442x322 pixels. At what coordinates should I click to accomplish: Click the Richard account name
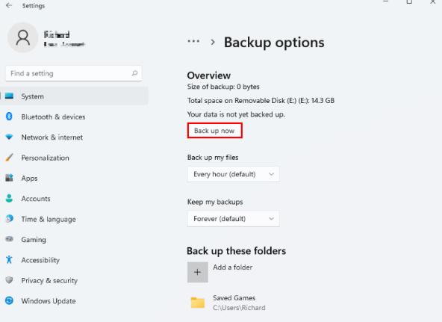57,34
